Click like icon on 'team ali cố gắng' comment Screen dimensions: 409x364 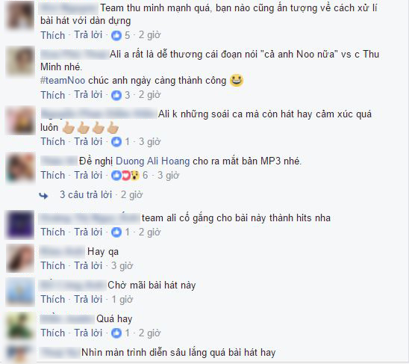click(x=116, y=232)
